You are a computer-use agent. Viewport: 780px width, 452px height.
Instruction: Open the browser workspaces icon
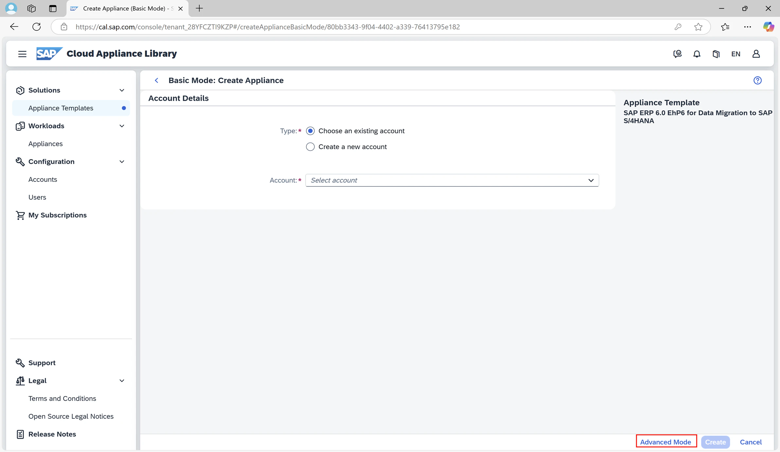(x=31, y=9)
